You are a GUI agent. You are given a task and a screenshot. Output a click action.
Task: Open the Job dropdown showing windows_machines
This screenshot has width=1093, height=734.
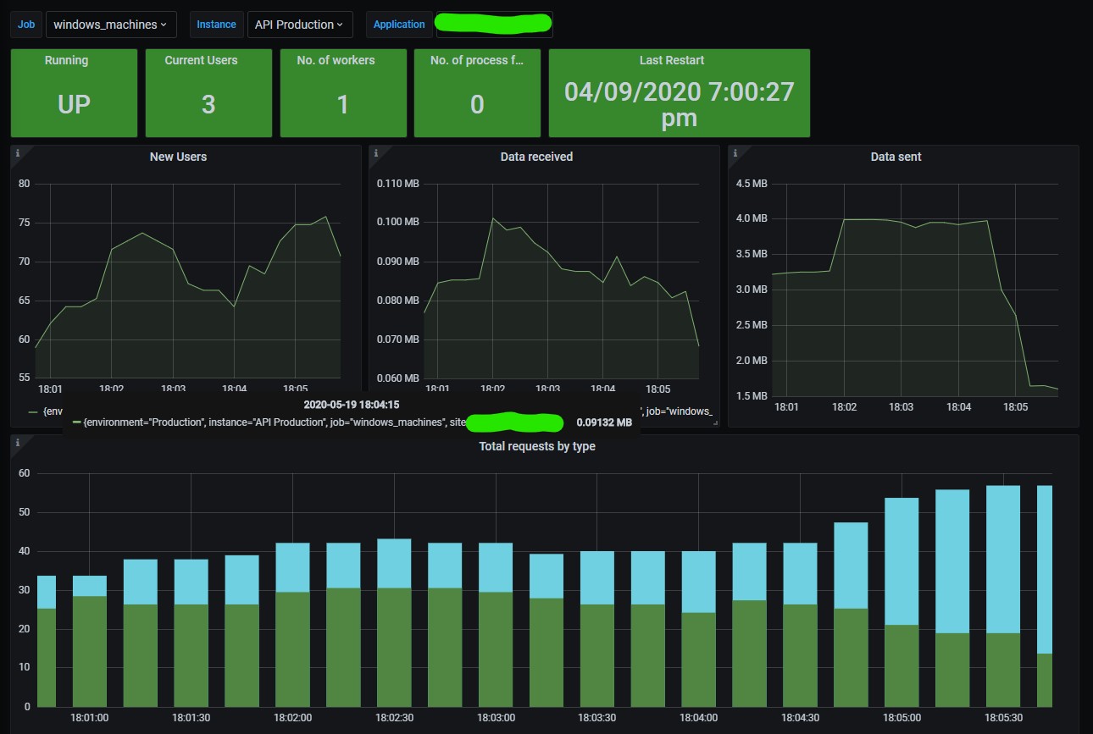coord(110,25)
